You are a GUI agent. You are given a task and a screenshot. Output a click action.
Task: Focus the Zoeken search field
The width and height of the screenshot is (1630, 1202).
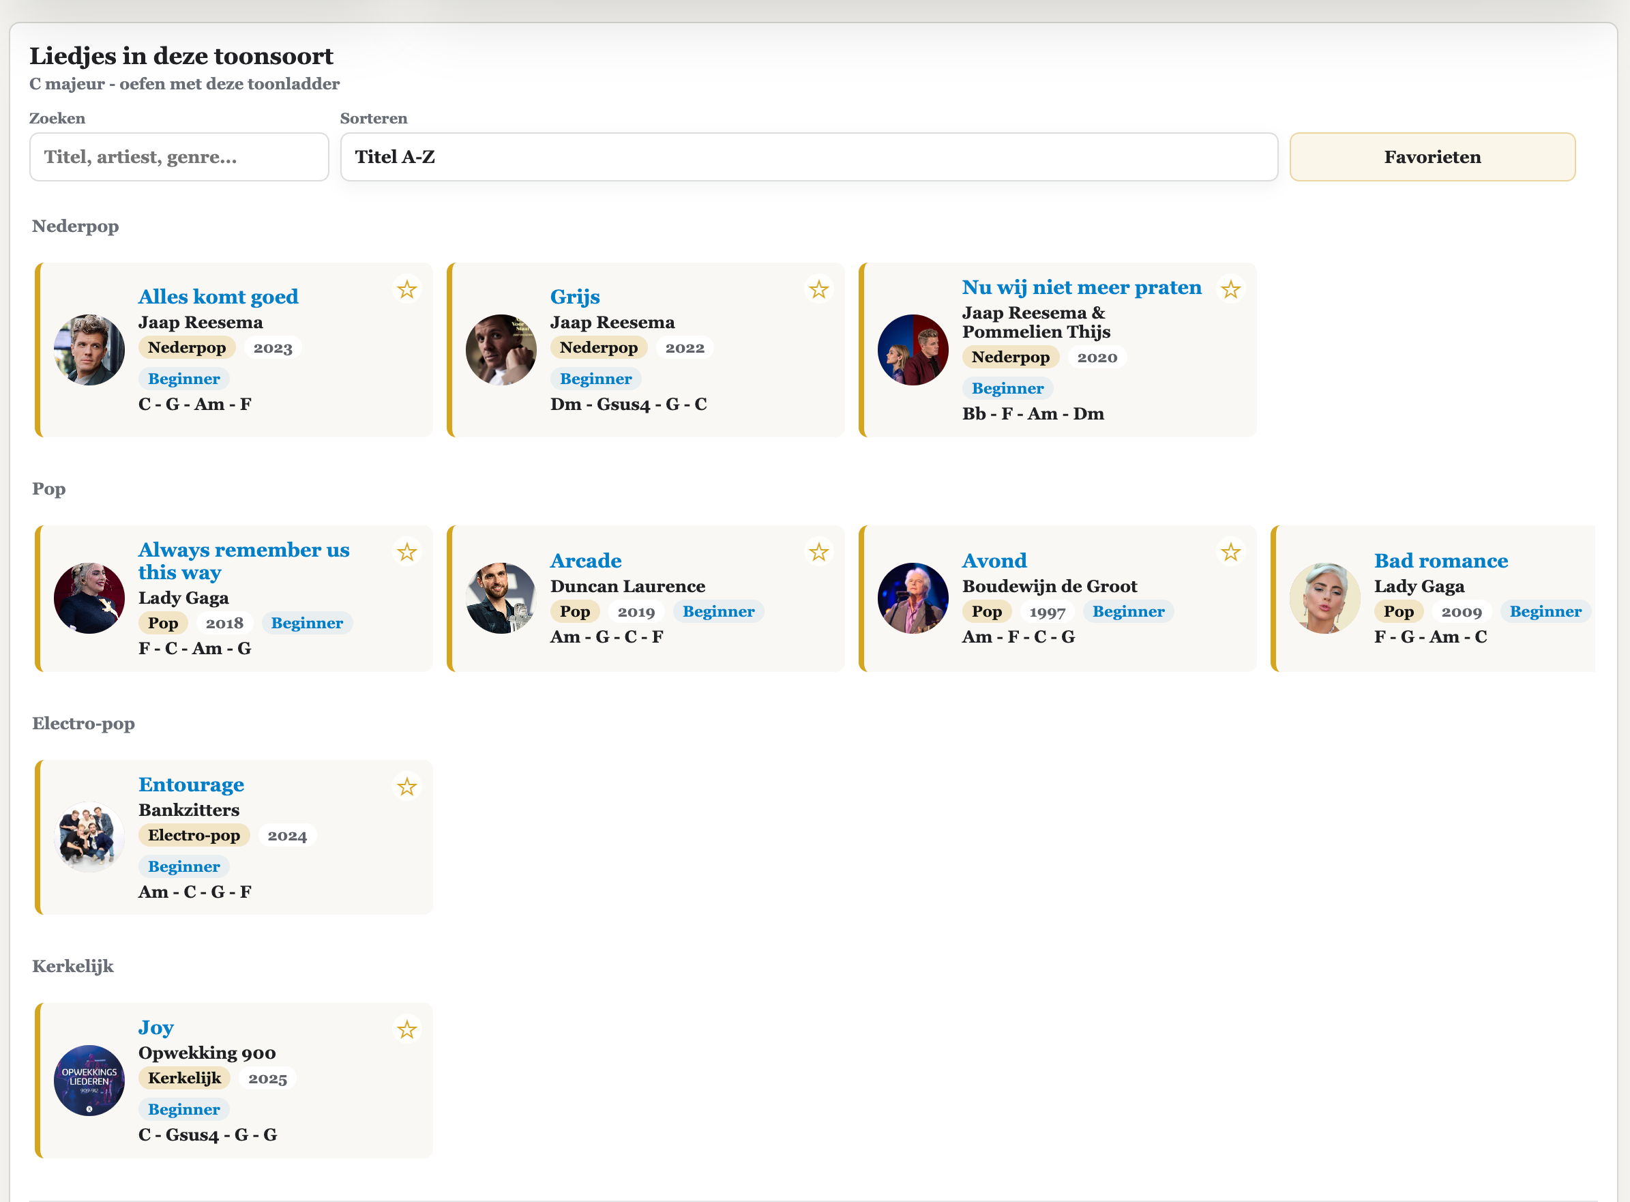(179, 156)
